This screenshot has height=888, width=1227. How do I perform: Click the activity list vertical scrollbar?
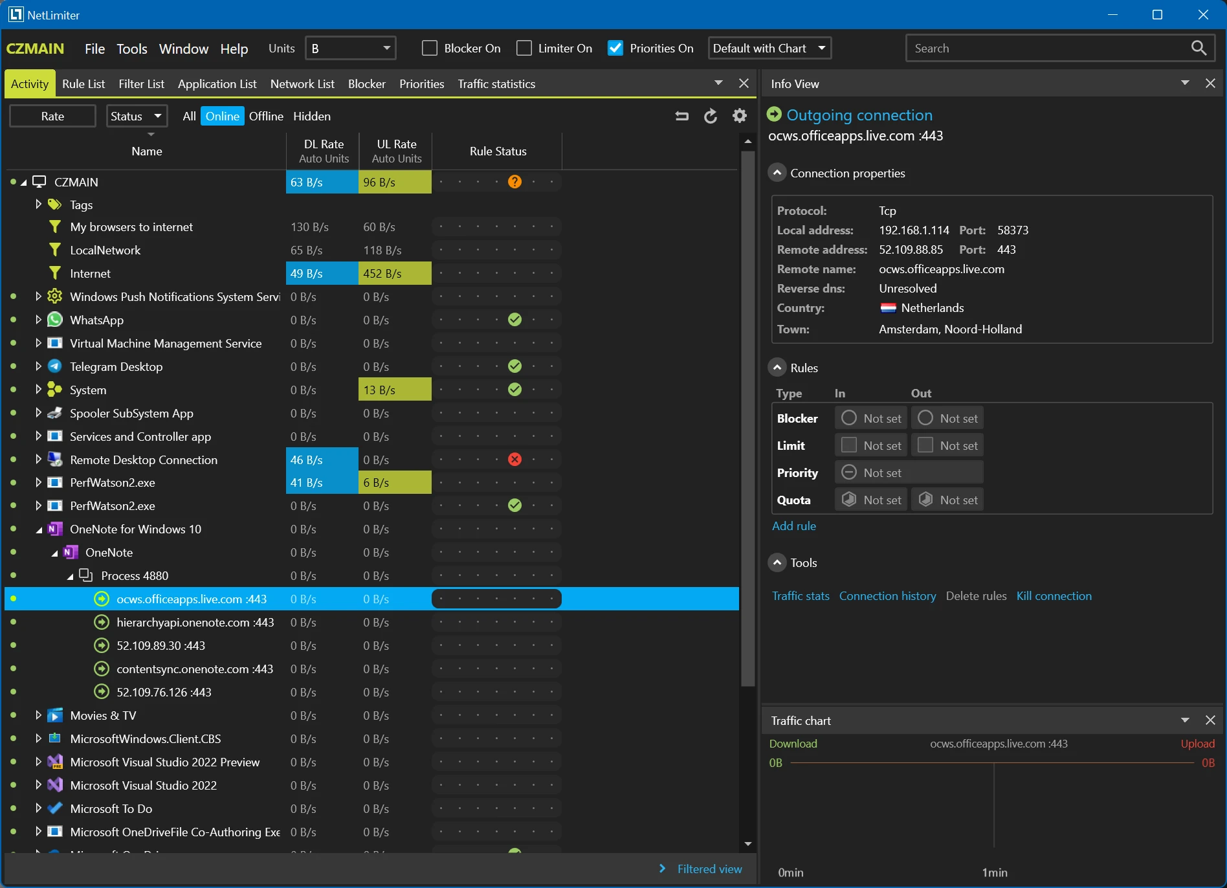(748, 417)
